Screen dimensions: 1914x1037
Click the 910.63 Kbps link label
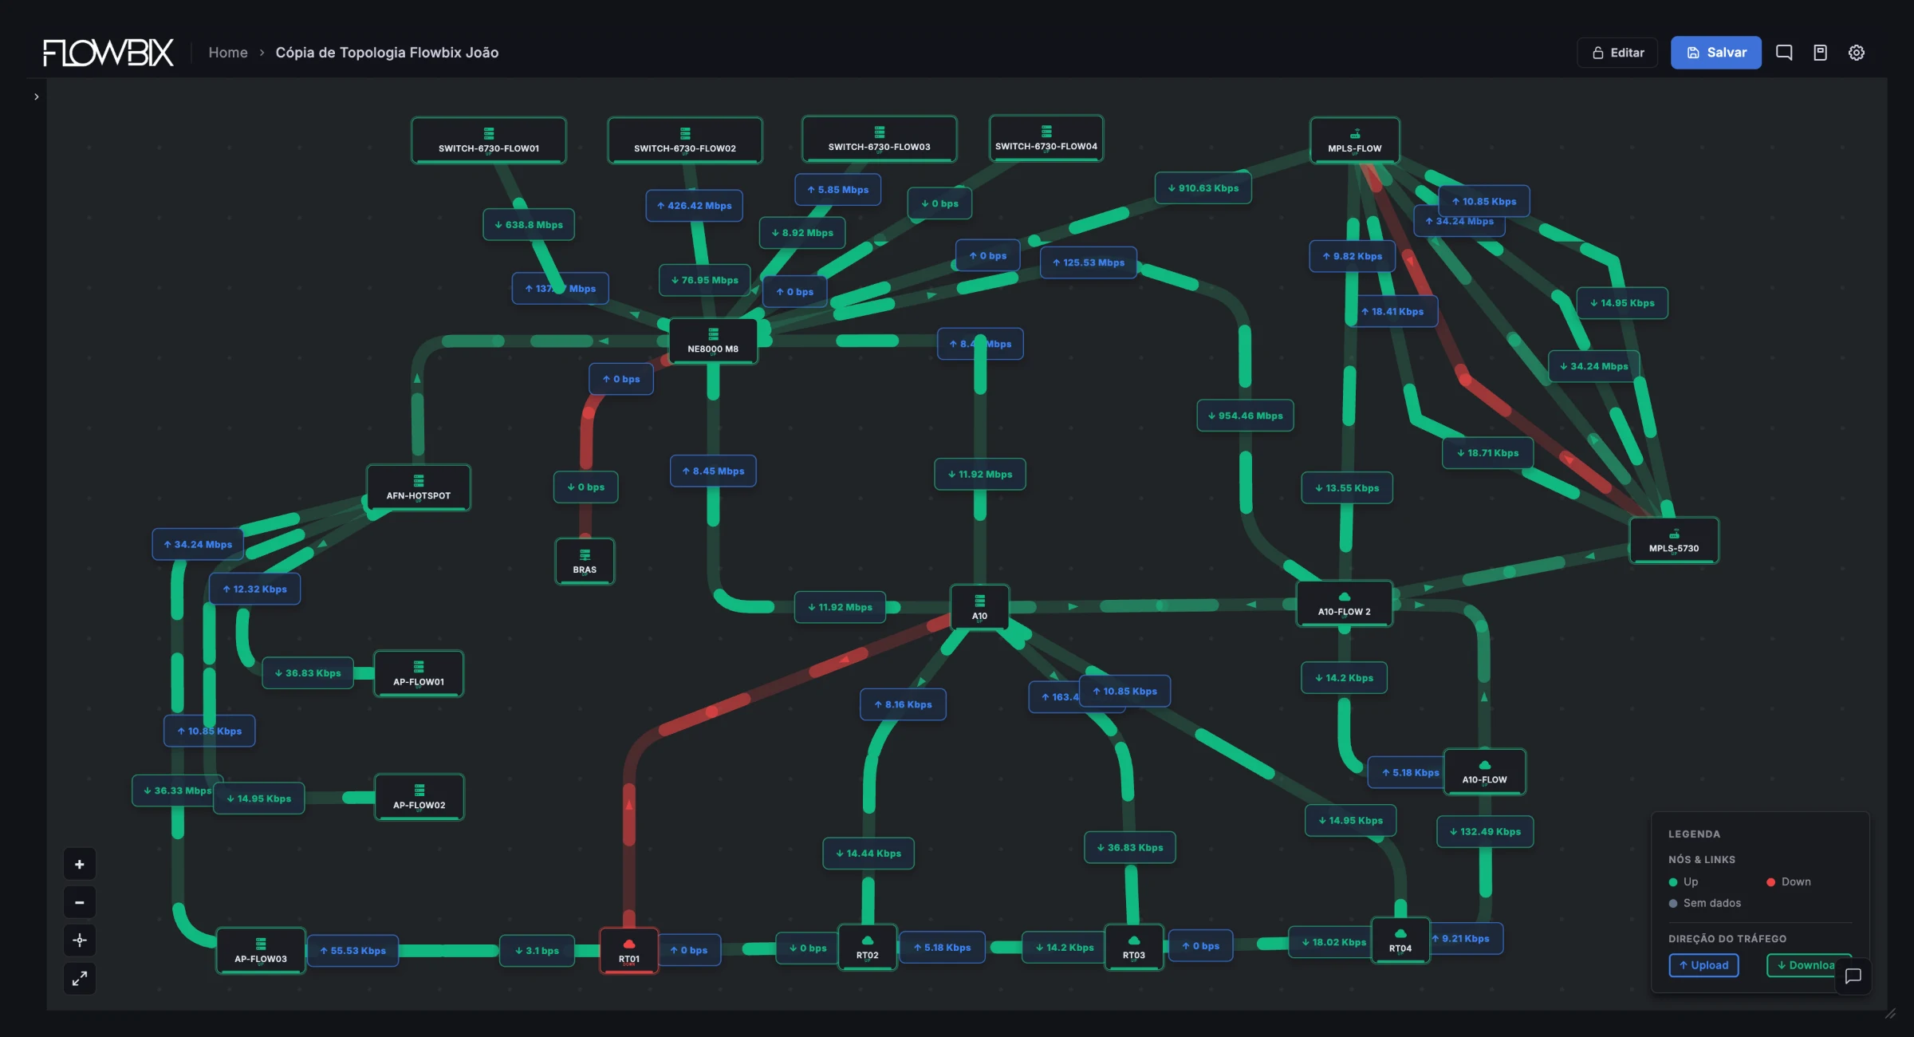click(1203, 188)
